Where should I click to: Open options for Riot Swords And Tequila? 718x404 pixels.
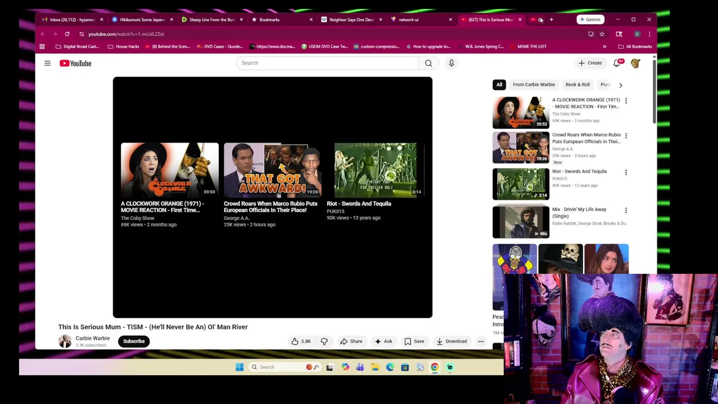tap(626, 172)
